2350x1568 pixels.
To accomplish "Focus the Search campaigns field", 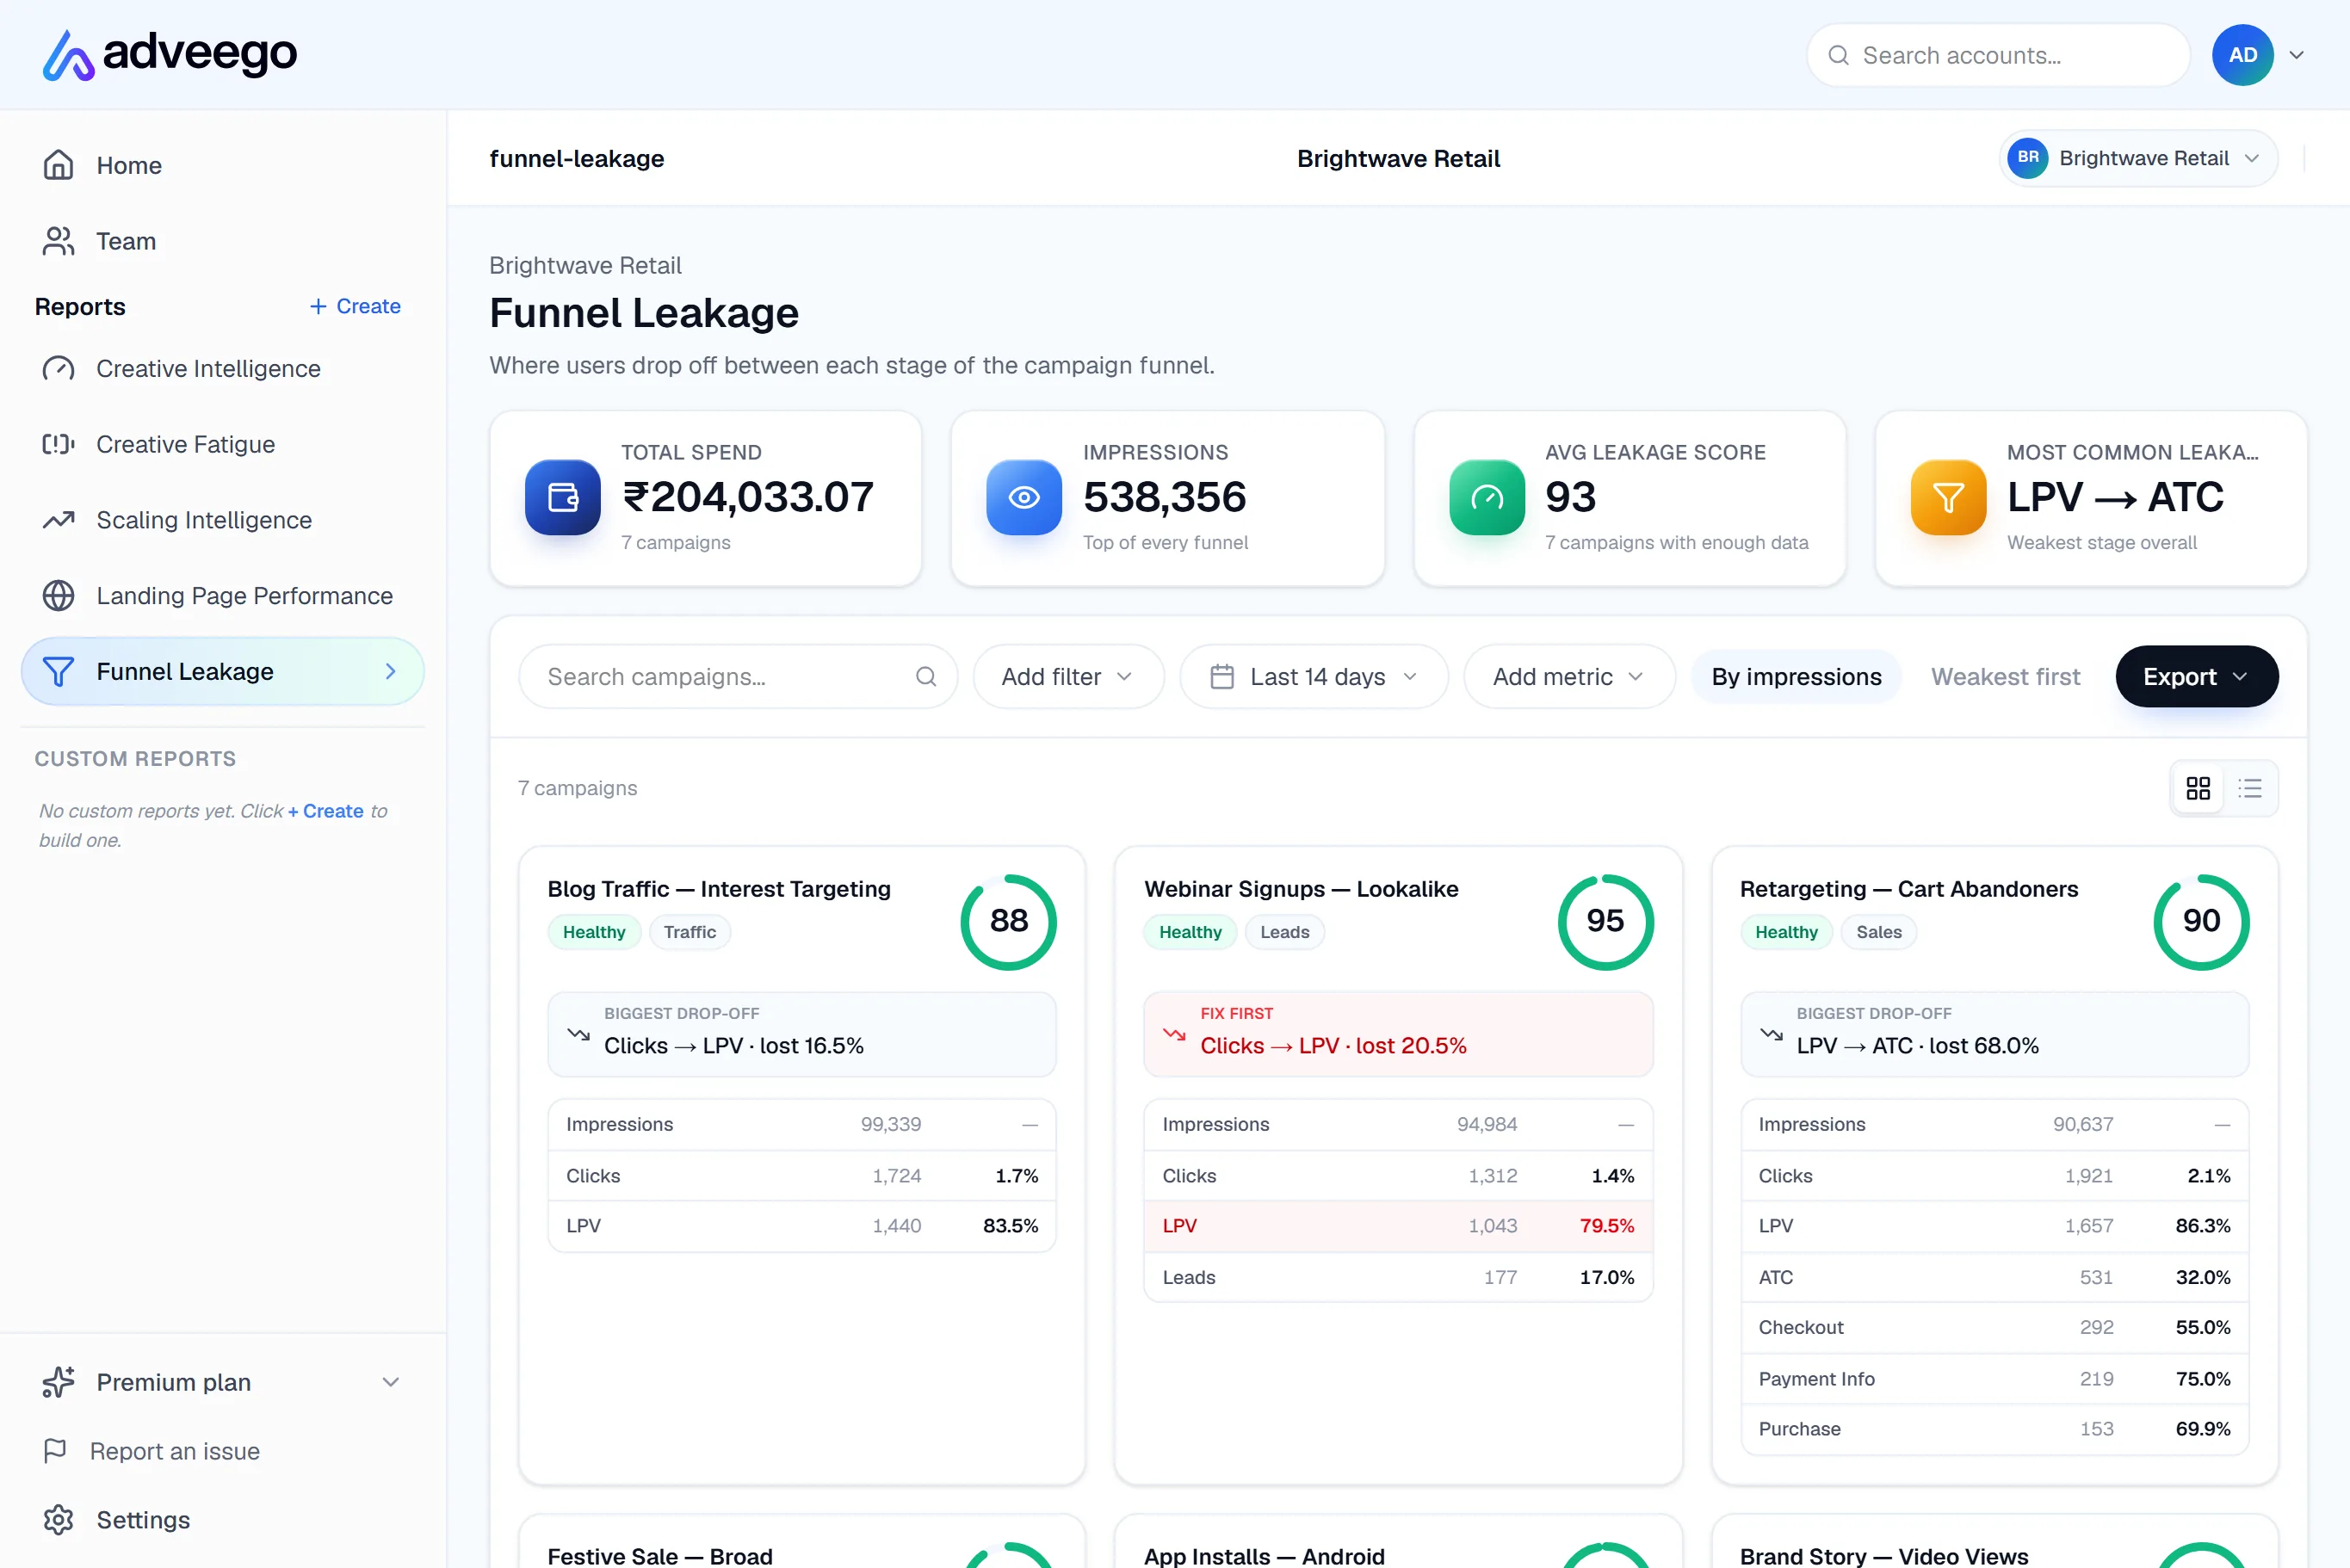I will click(737, 677).
